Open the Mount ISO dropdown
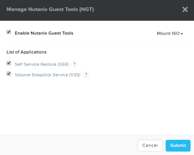This screenshot has width=194, height=155. point(168,33)
